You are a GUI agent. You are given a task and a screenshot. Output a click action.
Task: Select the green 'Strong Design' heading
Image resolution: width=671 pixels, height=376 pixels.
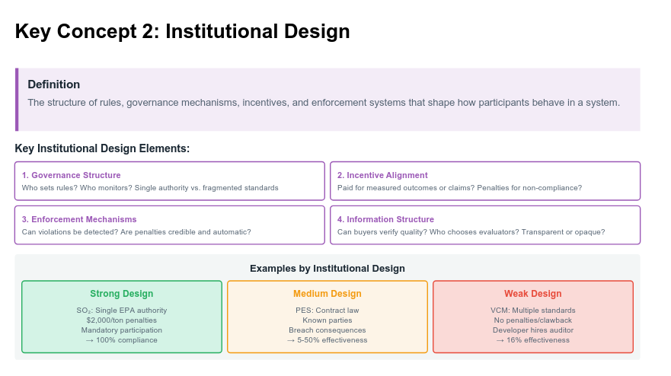pyautogui.click(x=122, y=294)
